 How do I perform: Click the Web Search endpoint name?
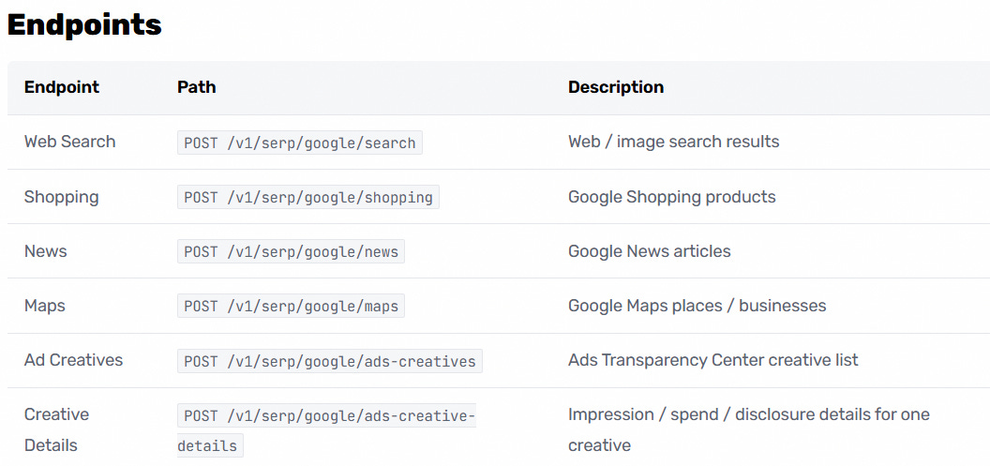[x=70, y=142]
